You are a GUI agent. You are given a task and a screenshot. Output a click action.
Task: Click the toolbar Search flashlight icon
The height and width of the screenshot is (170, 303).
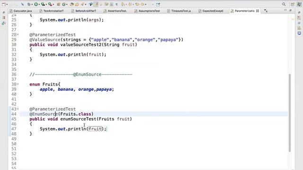[x=82, y=4]
